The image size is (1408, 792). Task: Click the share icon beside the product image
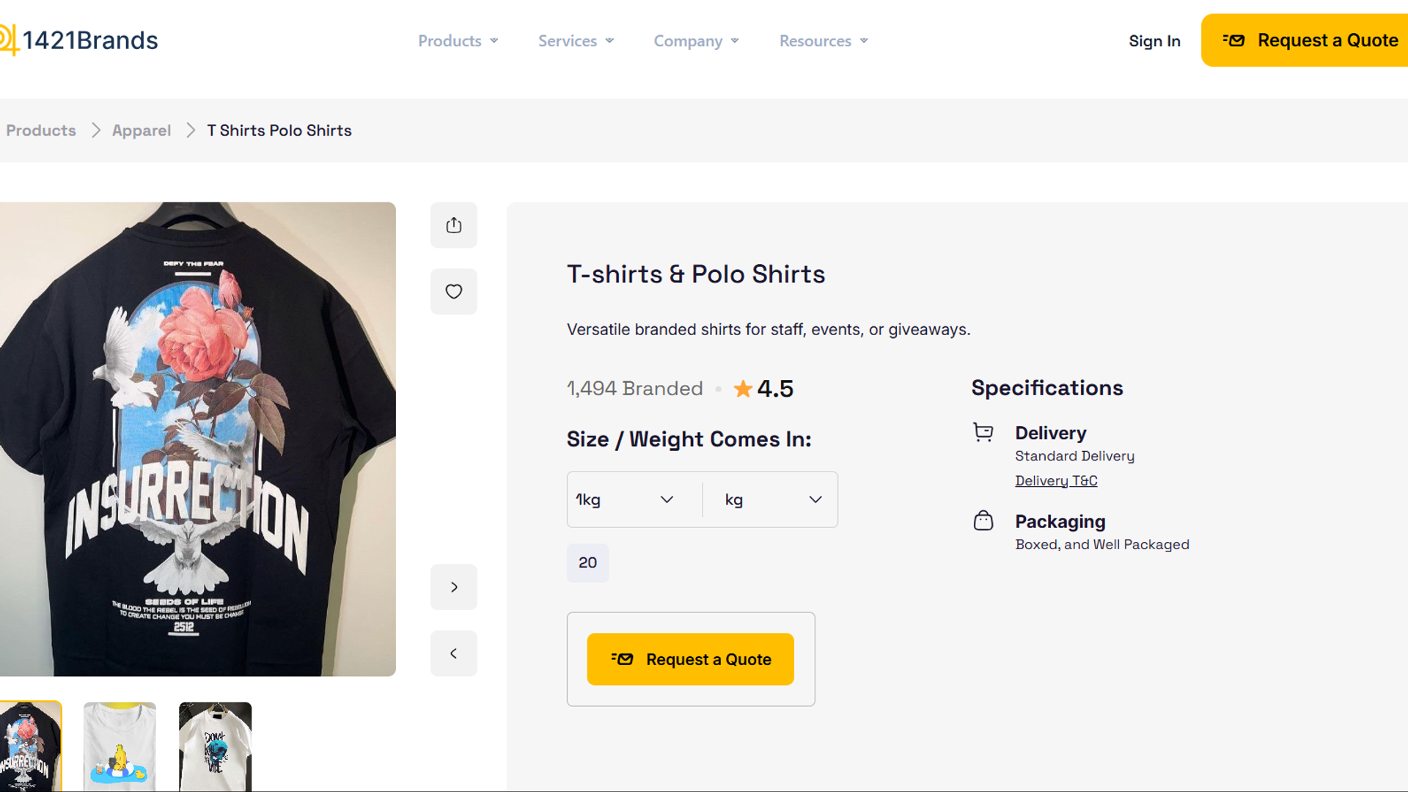tap(453, 225)
